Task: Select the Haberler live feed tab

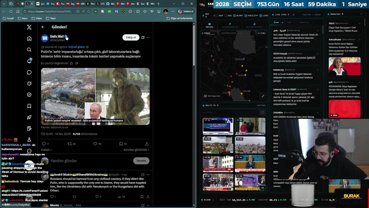Action: (x=304, y=22)
